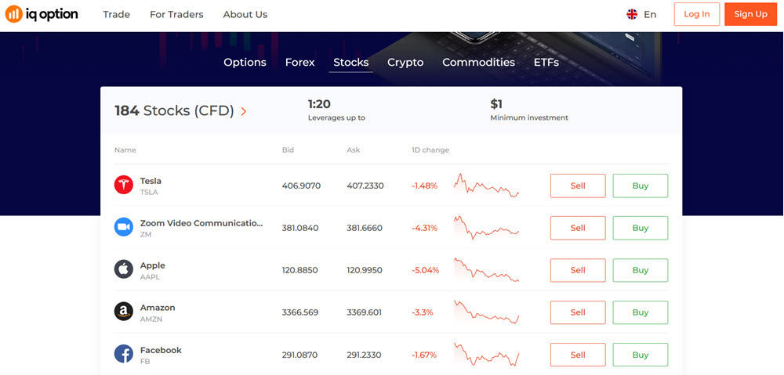The image size is (784, 375).
Task: Click the Tesla logo icon
Action: 124,186
